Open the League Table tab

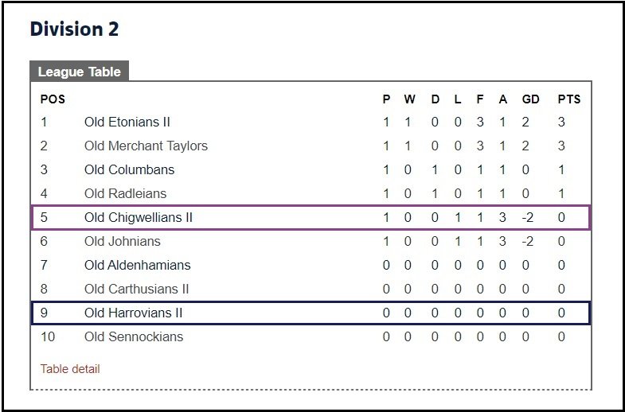pyautogui.click(x=79, y=72)
